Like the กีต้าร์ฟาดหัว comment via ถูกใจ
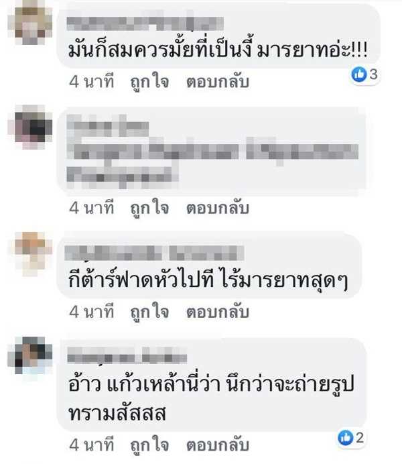Screen dimensions: 402x464 [x=149, y=312]
